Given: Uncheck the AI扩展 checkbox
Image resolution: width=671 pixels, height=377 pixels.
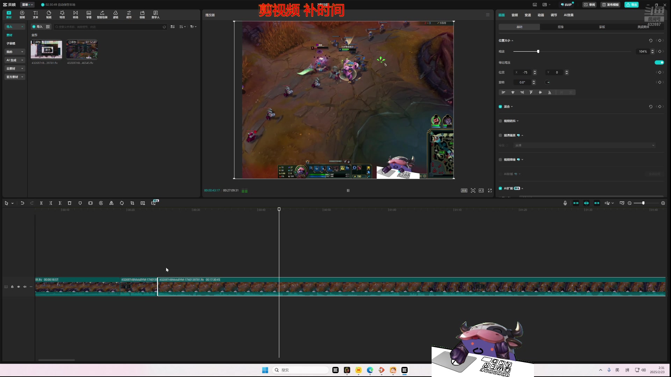Looking at the screenshot, I should coord(500,188).
